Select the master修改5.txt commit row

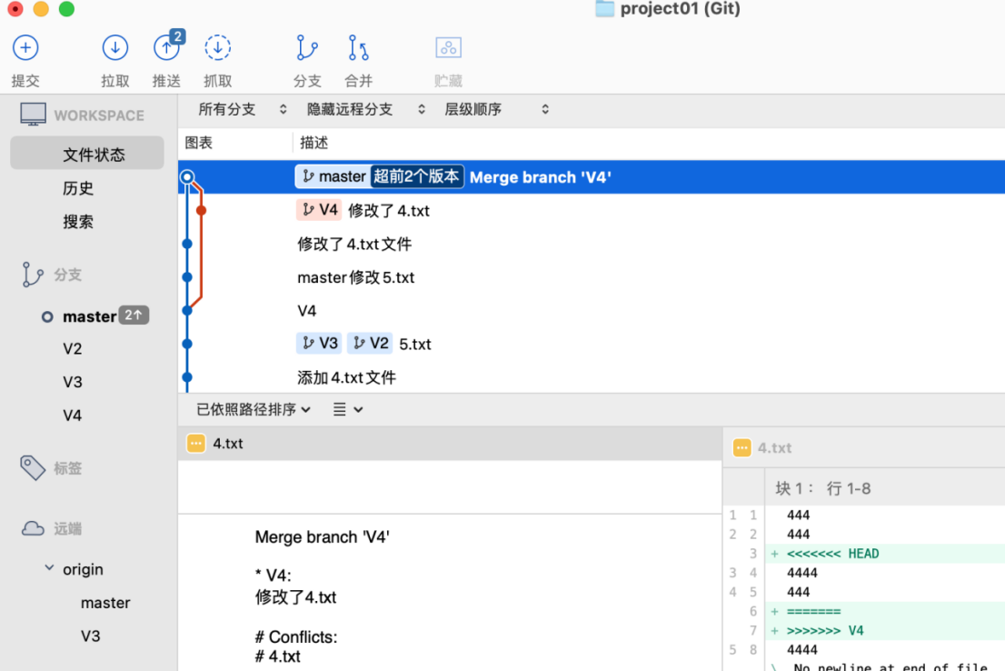pos(591,277)
